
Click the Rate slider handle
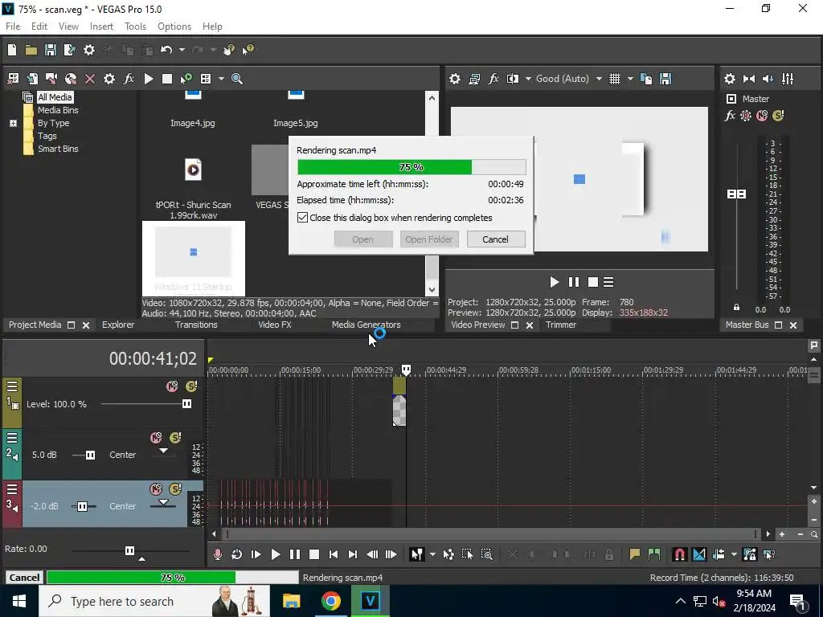click(x=129, y=550)
